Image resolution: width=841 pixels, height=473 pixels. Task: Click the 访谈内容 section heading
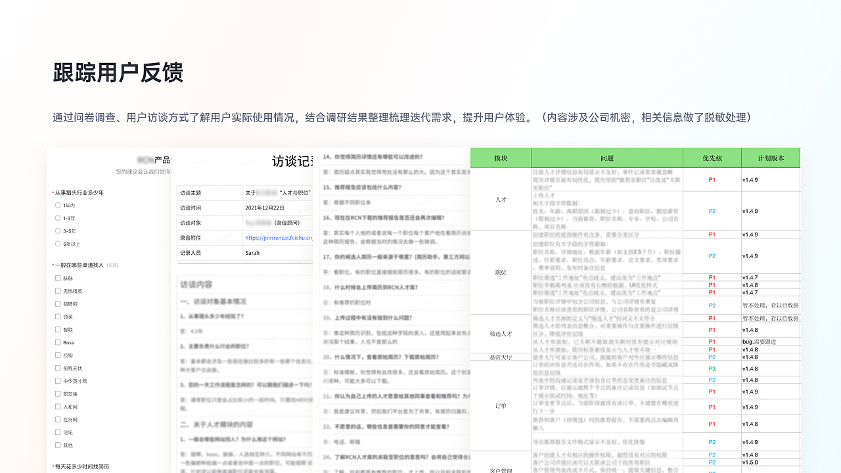pos(196,284)
